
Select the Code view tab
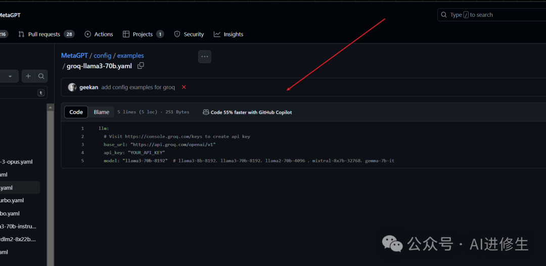click(x=76, y=112)
